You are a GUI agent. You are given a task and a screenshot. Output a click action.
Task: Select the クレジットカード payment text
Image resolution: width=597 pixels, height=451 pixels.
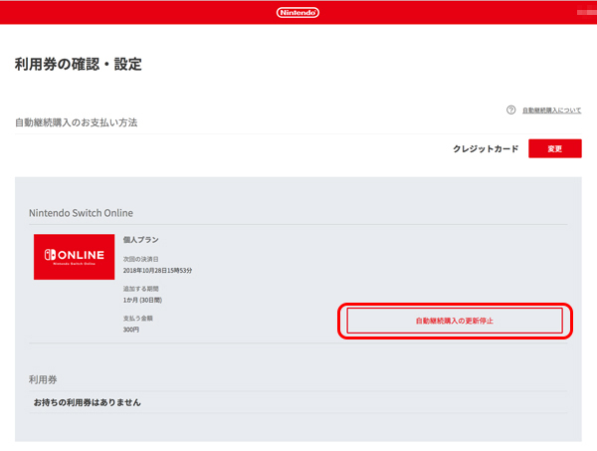[486, 148]
